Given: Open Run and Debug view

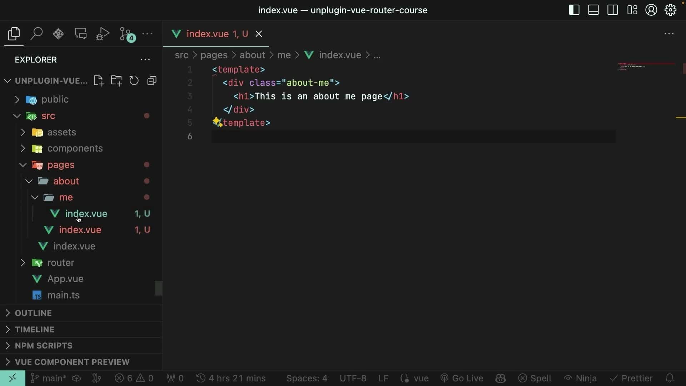Looking at the screenshot, I should [x=103, y=34].
